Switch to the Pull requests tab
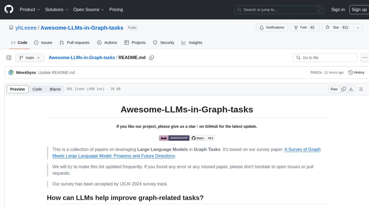Screen dimensions: 369x207 click(x=74, y=43)
